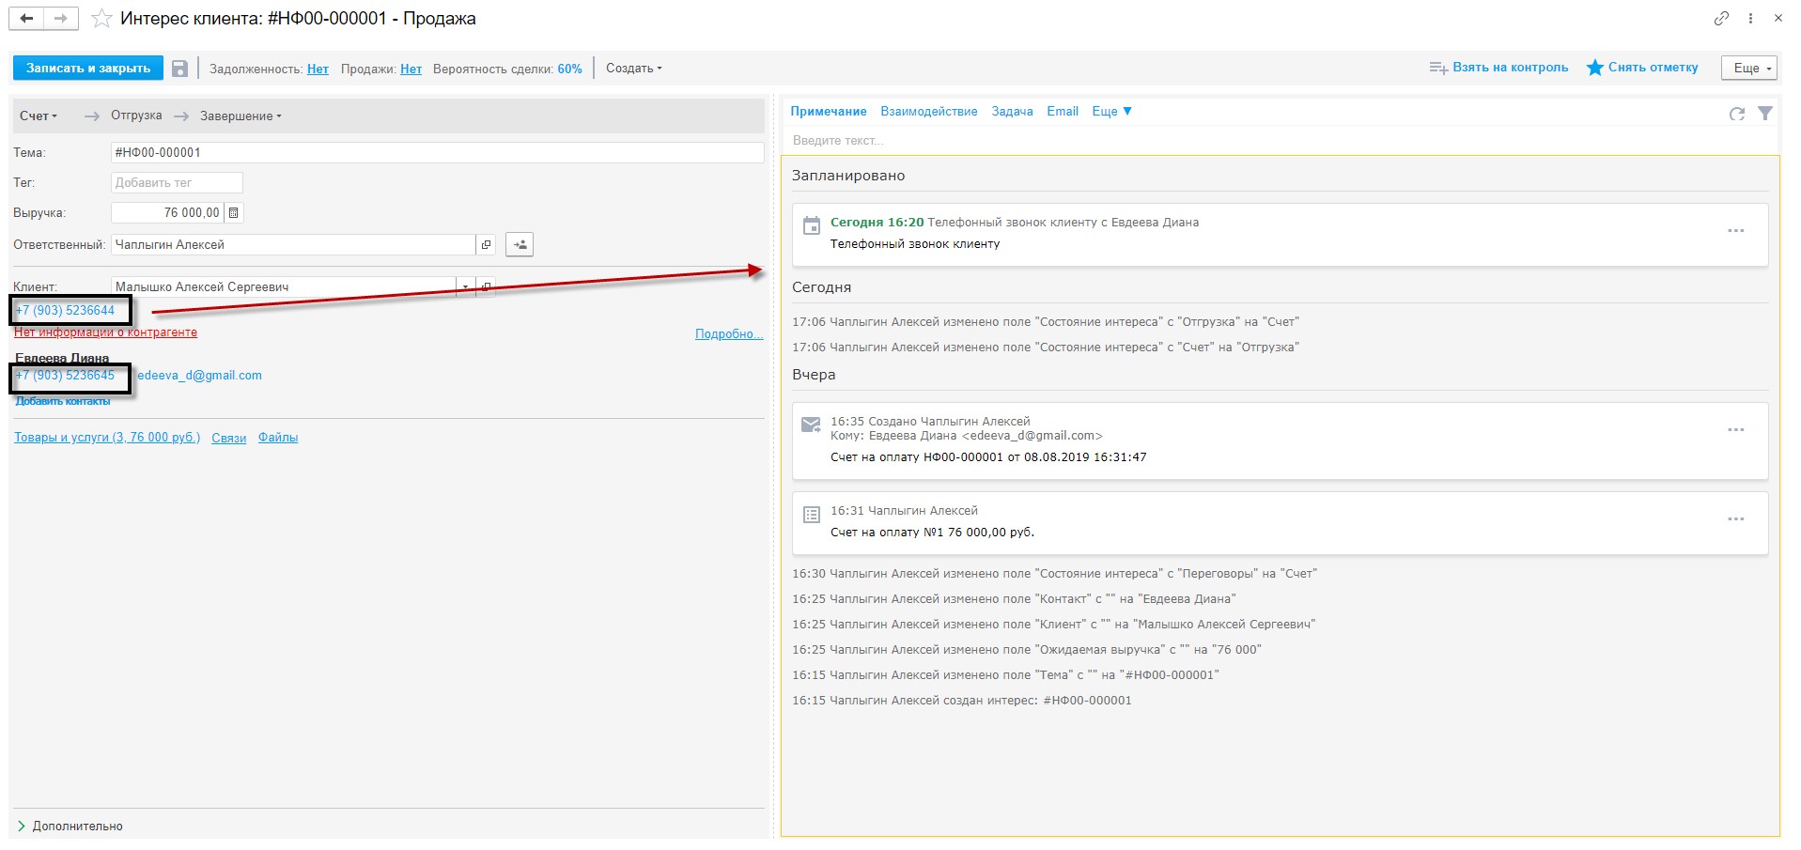Viewport: 1801px width, 850px height.
Task: Open the Еще dropdown in top toolbar
Action: 1751,68
